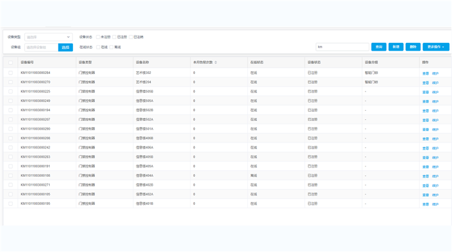Select the row checkbox for KM11011003000249
Screen dimensions: 452x252
point(11,101)
